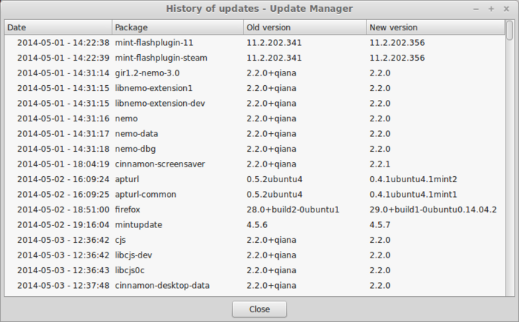
Task: Maximize the history of updates window
Action: tap(491, 9)
